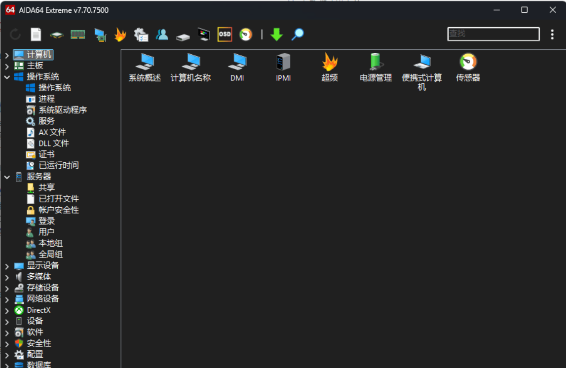
Task: Select the 计算机 label in the tree
Action: coord(39,54)
